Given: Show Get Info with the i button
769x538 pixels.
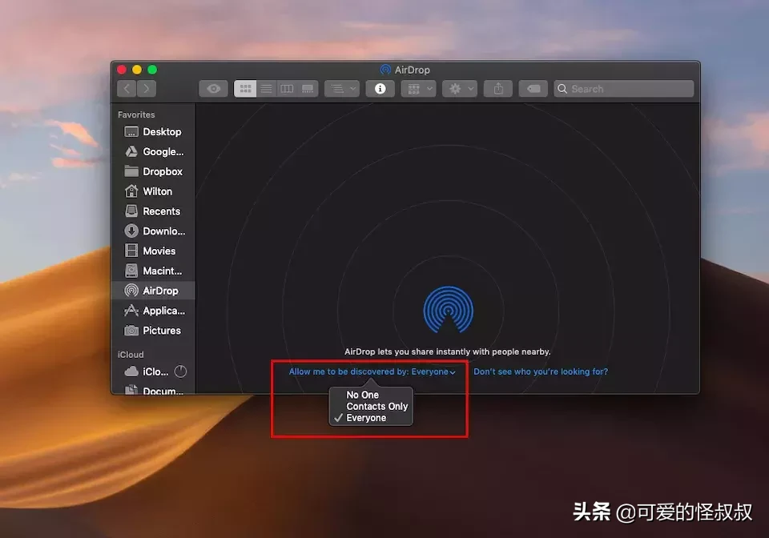Looking at the screenshot, I should (x=380, y=89).
